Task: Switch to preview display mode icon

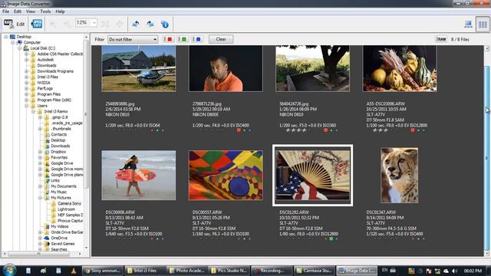Action: pos(469,24)
